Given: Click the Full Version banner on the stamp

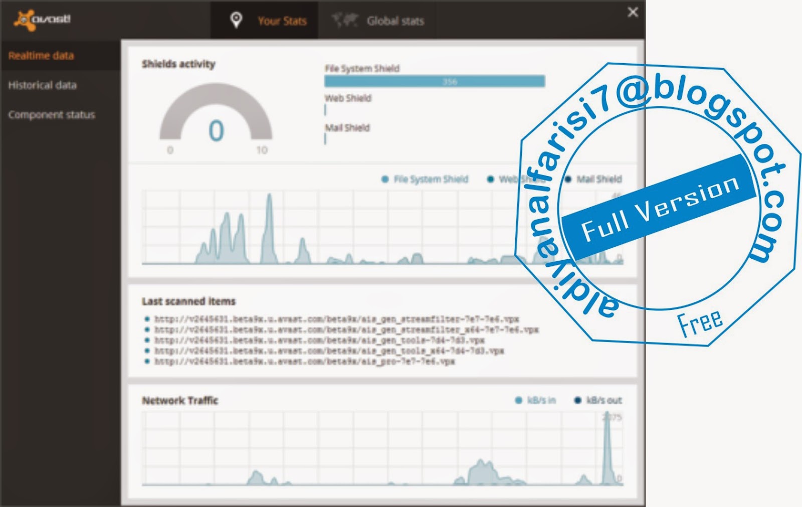Looking at the screenshot, I should tap(660, 207).
